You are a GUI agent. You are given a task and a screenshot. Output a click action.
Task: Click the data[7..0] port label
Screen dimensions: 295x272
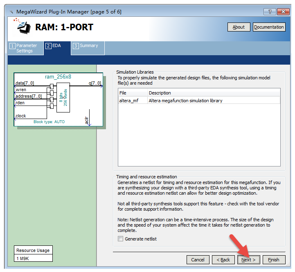(x=25, y=83)
